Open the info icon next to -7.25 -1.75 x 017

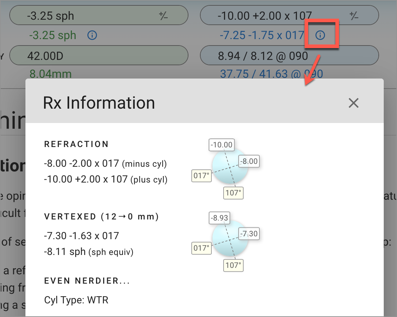(320, 35)
